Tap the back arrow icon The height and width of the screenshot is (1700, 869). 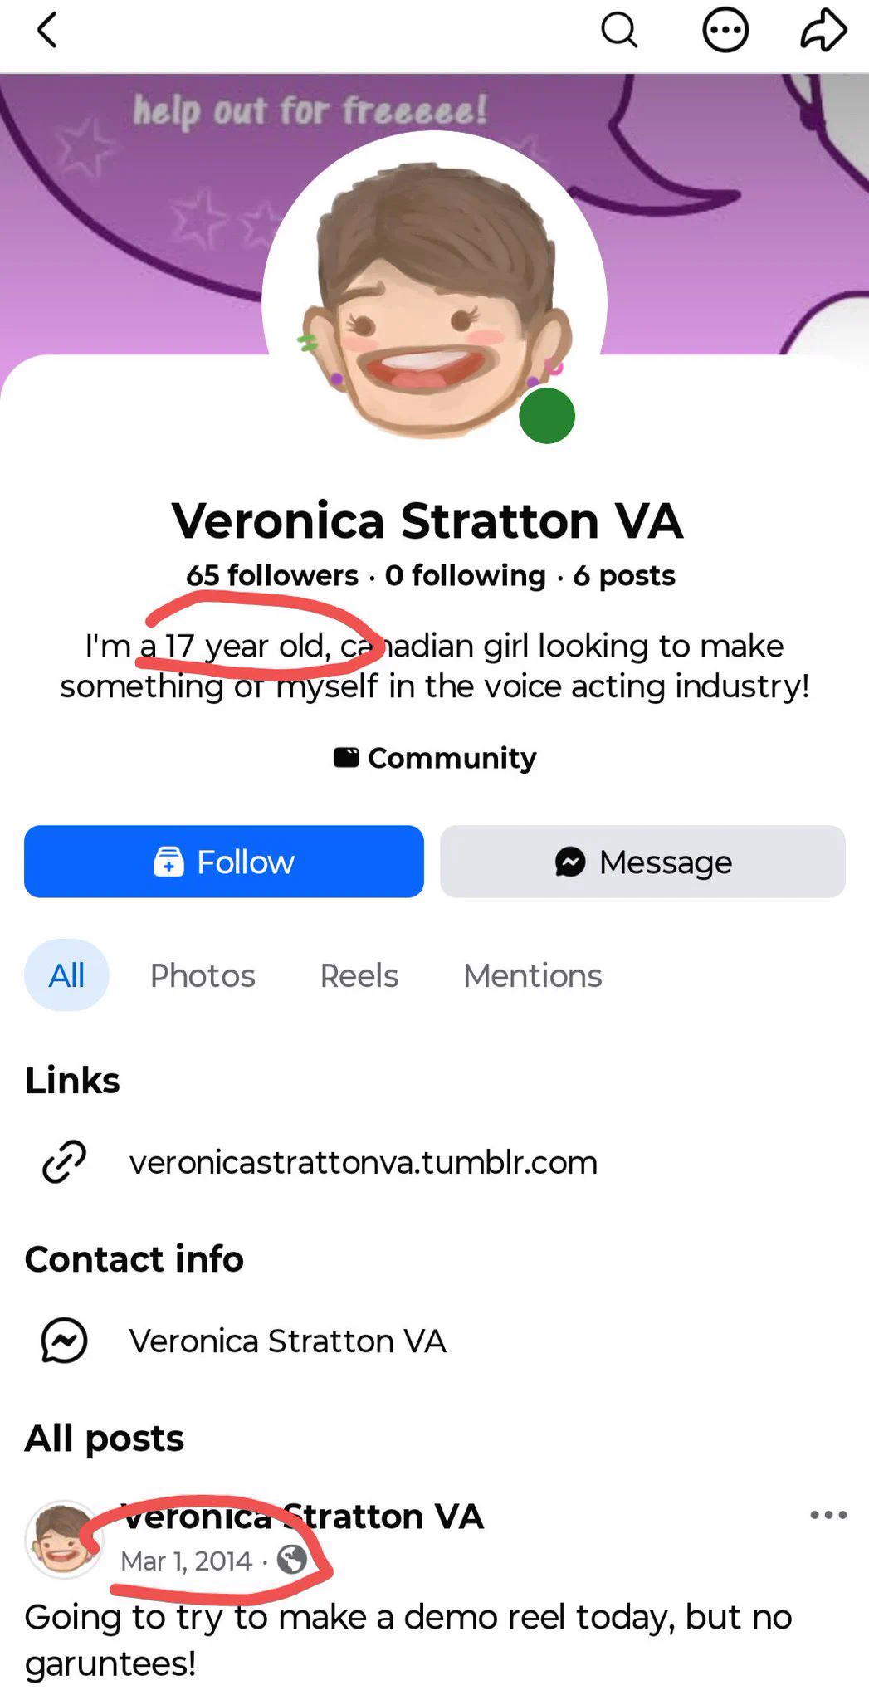click(48, 31)
